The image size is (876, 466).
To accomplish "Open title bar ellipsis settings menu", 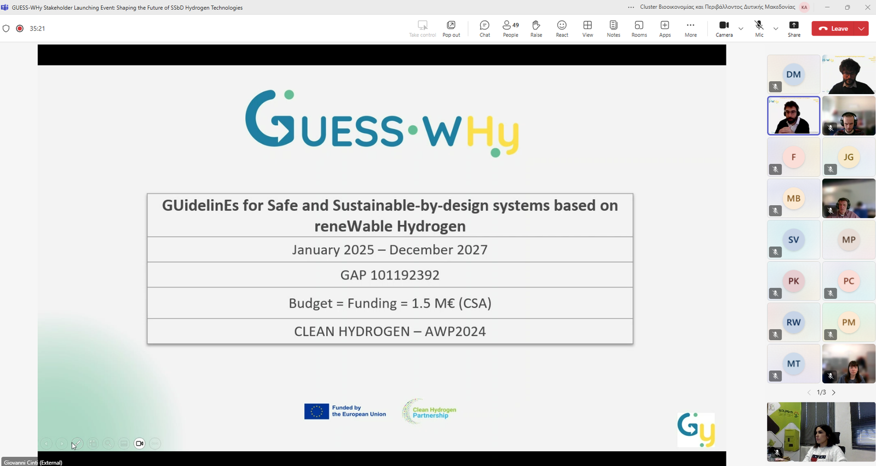I will click(631, 7).
